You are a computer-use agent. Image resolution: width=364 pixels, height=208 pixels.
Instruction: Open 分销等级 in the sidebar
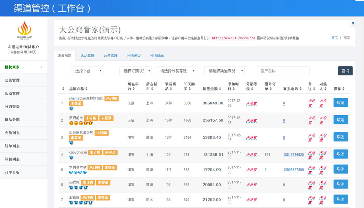pos(24,107)
